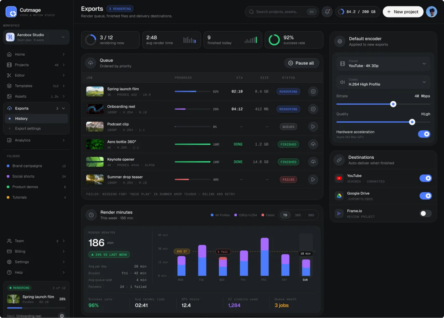Image resolution: width=444 pixels, height=318 pixels.
Task: Retry the failed Summer drop teaser job
Action: click(x=313, y=179)
